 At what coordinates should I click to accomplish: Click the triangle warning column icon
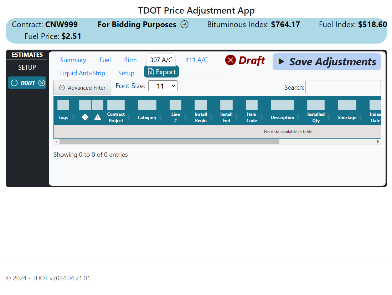(x=98, y=117)
